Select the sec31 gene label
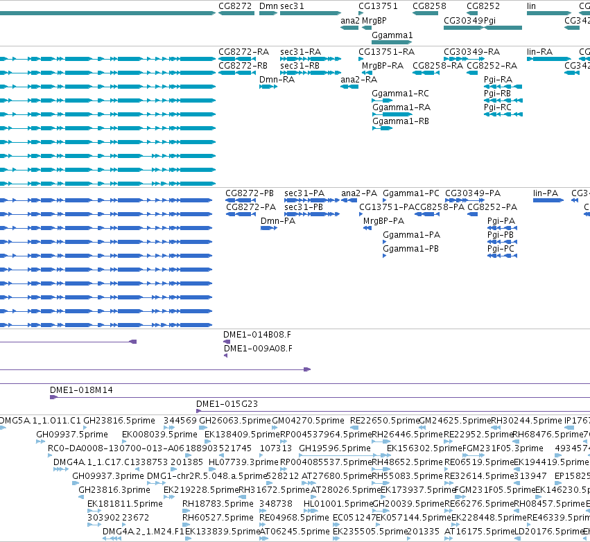Screen dimensions: 590x542 point(292,6)
